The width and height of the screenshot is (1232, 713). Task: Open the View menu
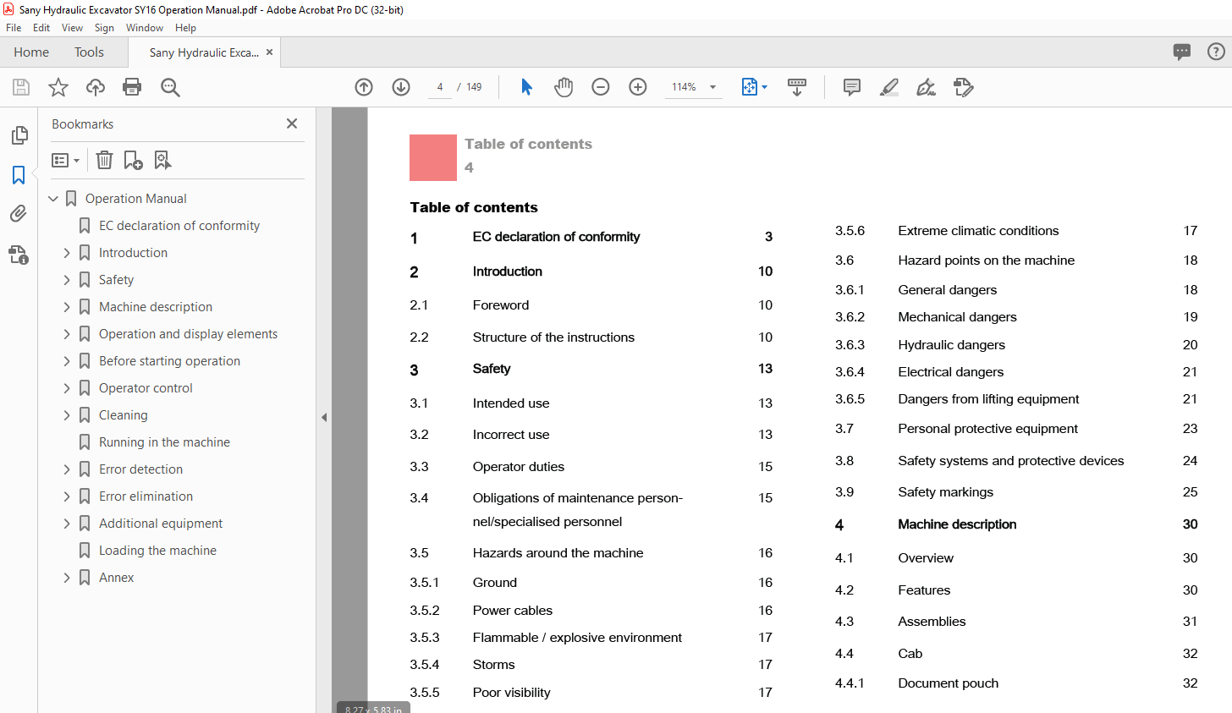coord(72,28)
